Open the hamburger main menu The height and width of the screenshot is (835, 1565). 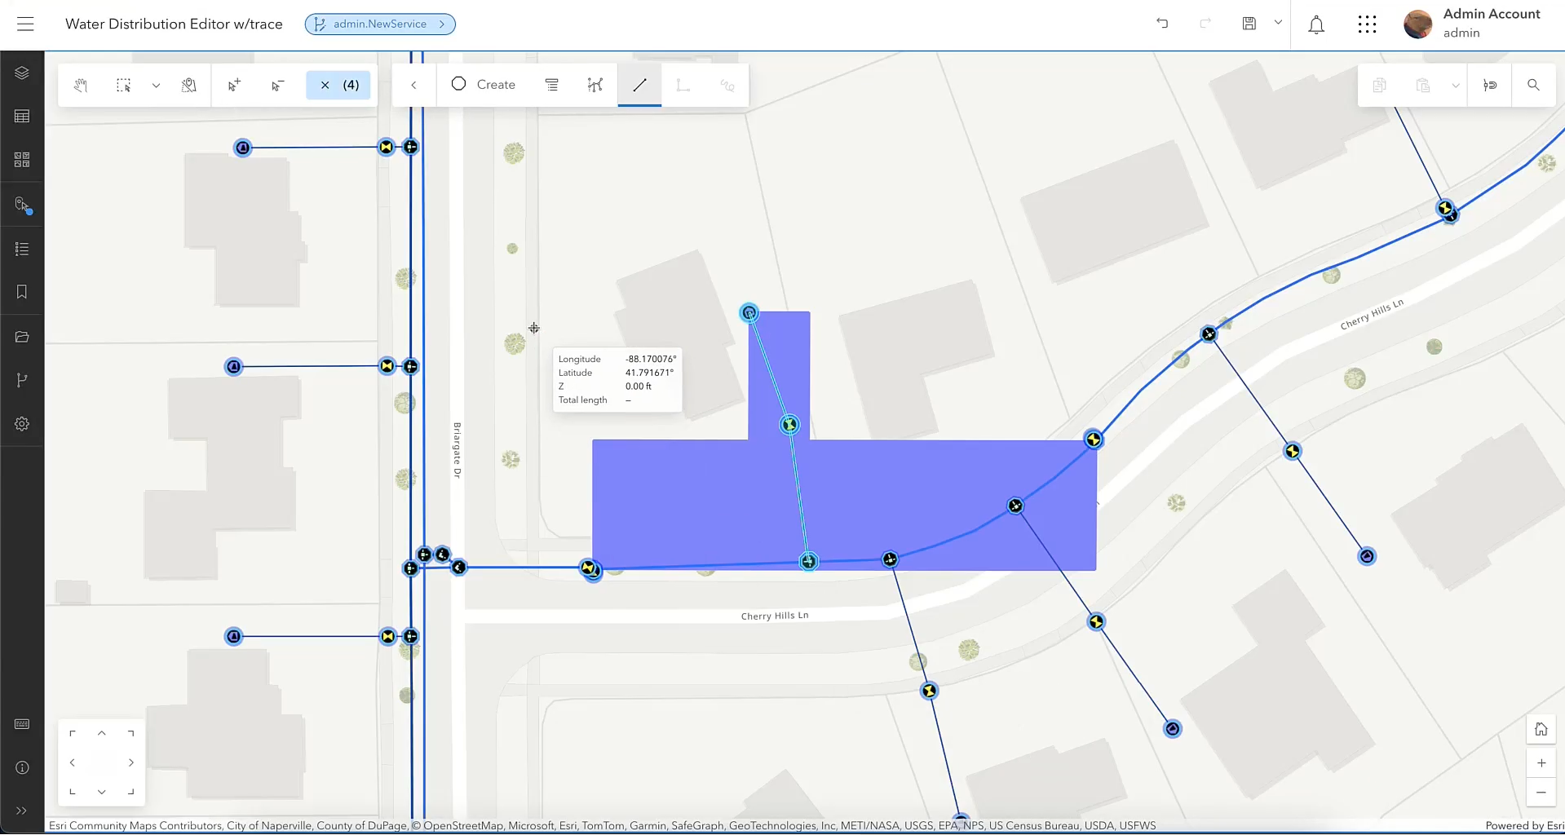(x=25, y=24)
